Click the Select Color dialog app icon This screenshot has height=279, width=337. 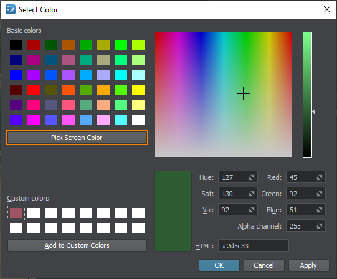(x=11, y=10)
